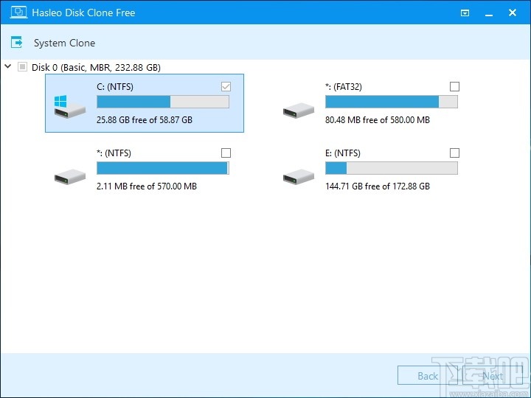Image resolution: width=531 pixels, height=398 pixels.
Task: Click the System Clone heading text
Action: pyautogui.click(x=64, y=43)
